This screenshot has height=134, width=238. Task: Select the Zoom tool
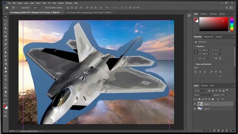6,96
